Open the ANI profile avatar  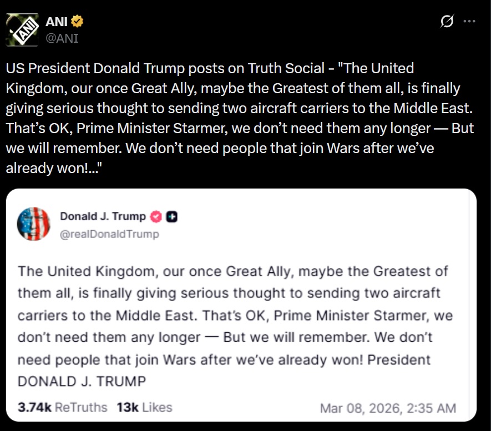[22, 30]
